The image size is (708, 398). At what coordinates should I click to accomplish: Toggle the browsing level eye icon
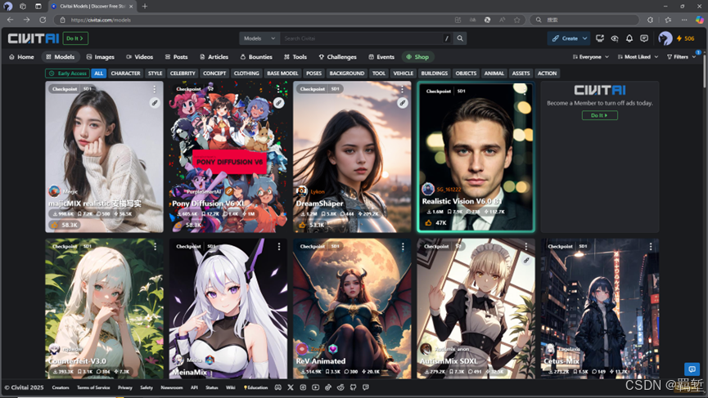click(615, 38)
